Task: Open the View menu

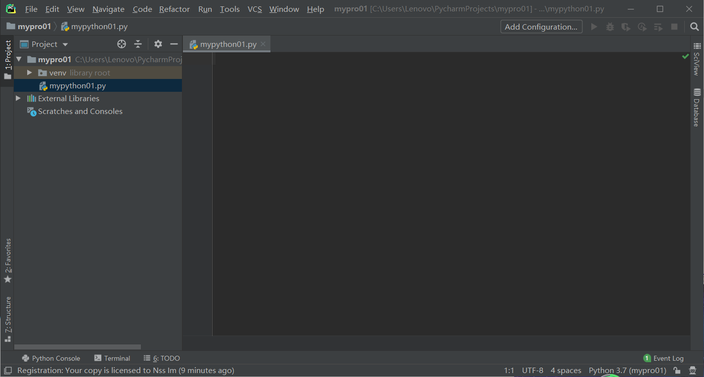Action: (x=76, y=9)
